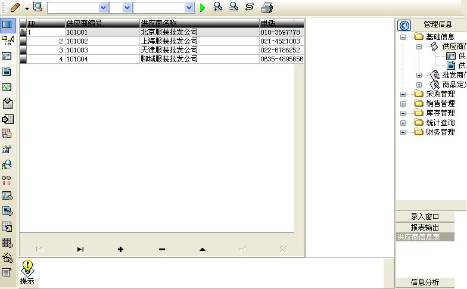The width and height of the screenshot is (467, 289).
Task: Click the 供应商编号 column header
Action: [102, 23]
